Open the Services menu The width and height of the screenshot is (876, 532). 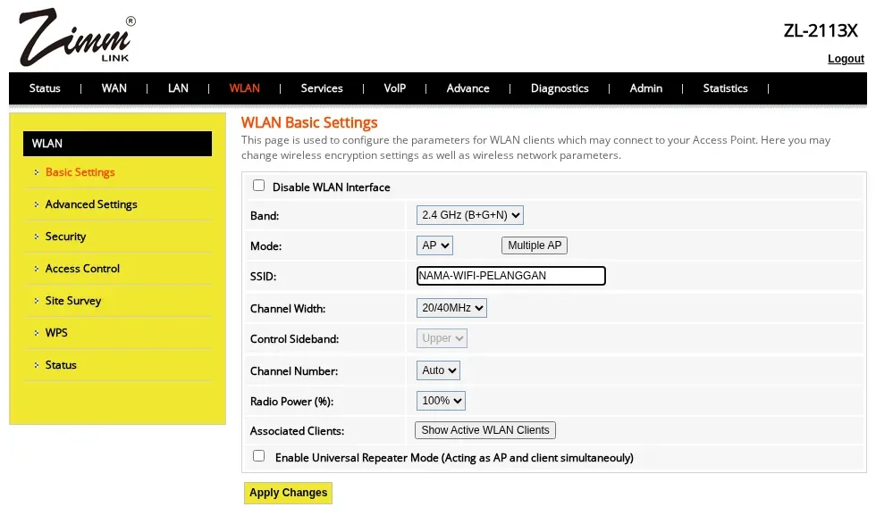pos(322,88)
